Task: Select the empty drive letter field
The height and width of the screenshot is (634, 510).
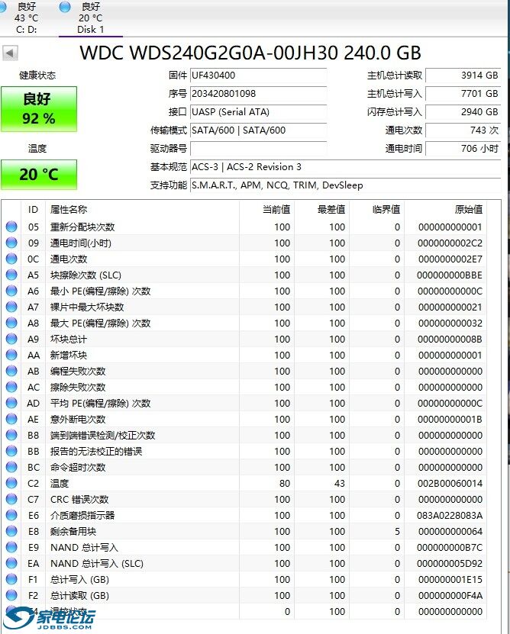Action: point(258,149)
